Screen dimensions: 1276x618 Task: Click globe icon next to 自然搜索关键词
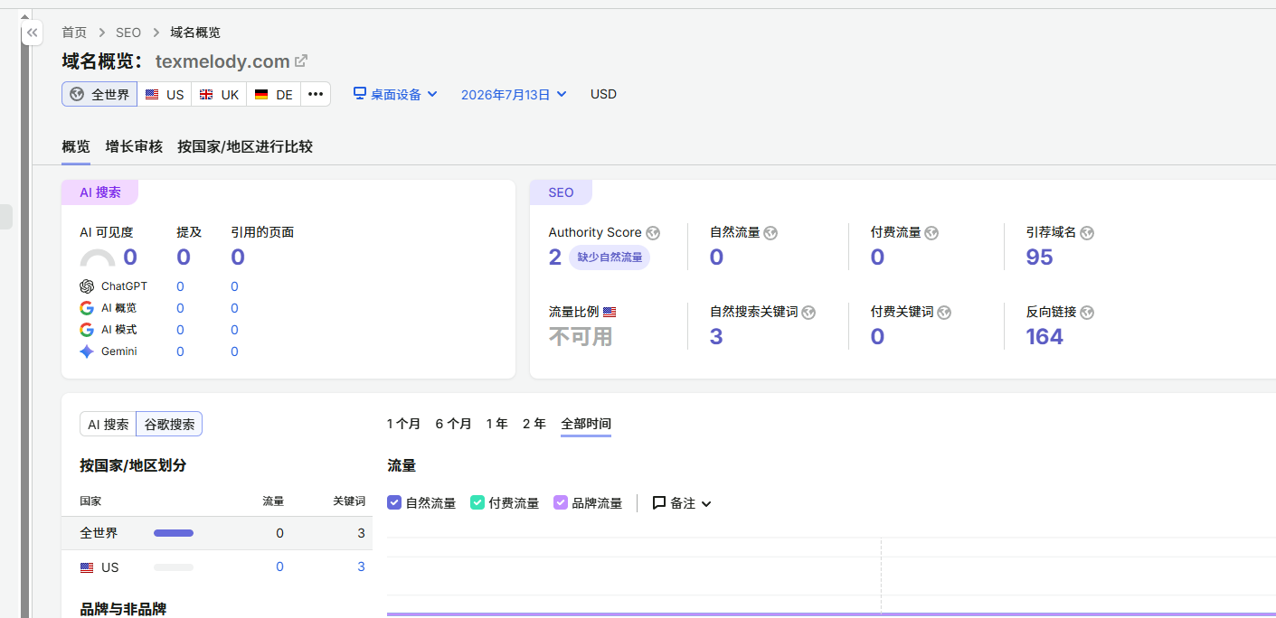click(x=808, y=313)
